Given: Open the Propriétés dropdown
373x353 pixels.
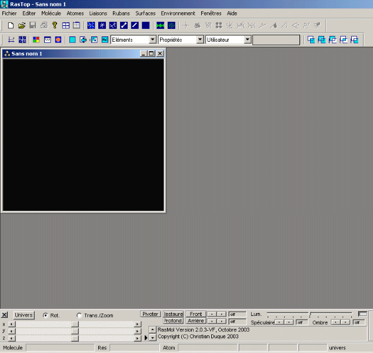Looking at the screenshot, I should pyautogui.click(x=200, y=40).
